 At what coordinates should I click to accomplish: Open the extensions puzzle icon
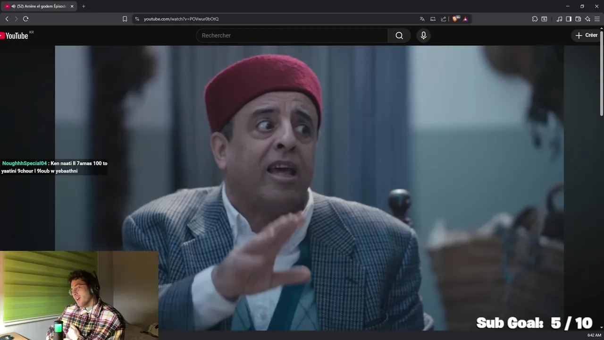click(x=535, y=19)
